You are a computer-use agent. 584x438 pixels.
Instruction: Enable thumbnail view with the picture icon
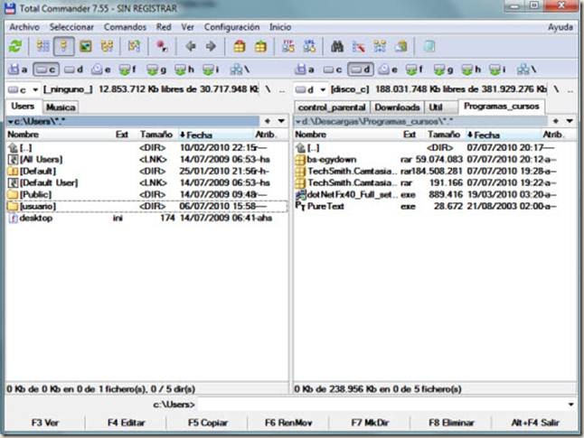[x=86, y=47]
